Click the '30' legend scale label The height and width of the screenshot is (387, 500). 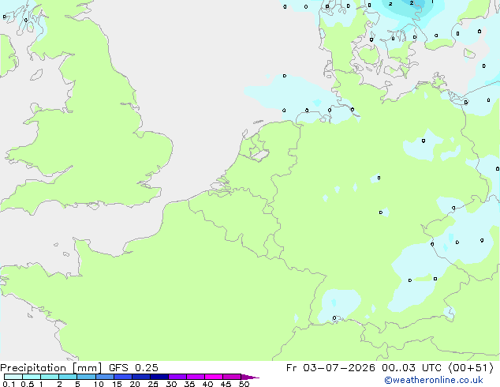coord(171,384)
